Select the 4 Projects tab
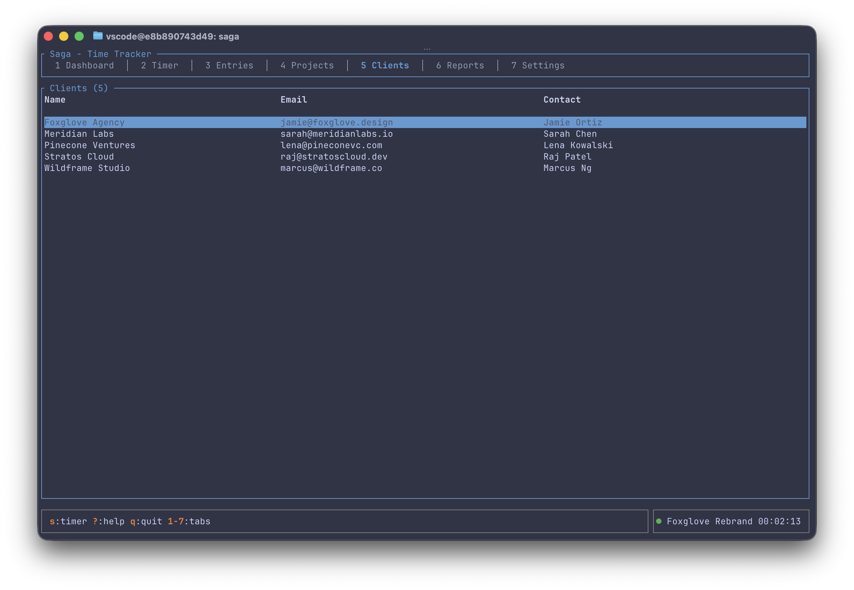854x590 pixels. (x=307, y=65)
